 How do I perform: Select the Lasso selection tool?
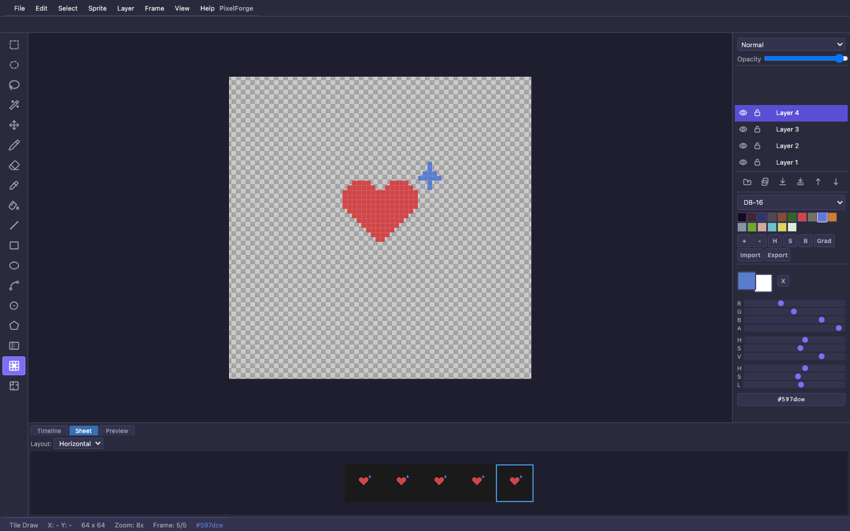14,85
